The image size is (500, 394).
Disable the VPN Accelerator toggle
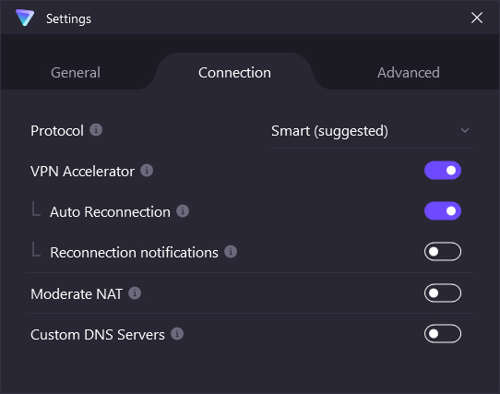443,171
